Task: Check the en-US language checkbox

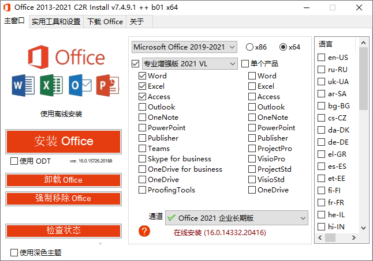Action: point(322,58)
